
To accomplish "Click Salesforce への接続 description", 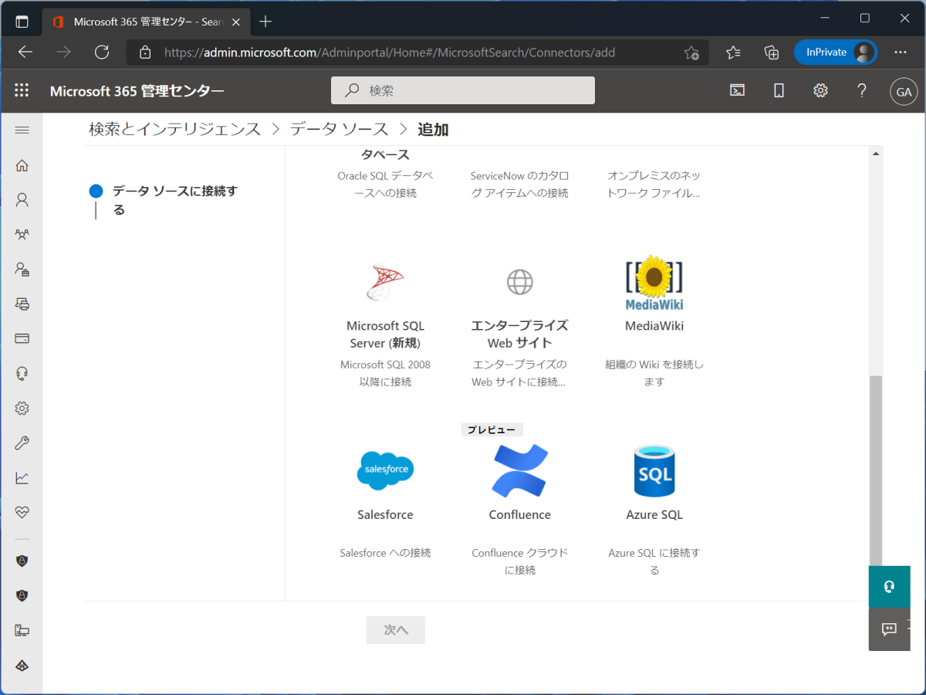I will click(x=385, y=553).
